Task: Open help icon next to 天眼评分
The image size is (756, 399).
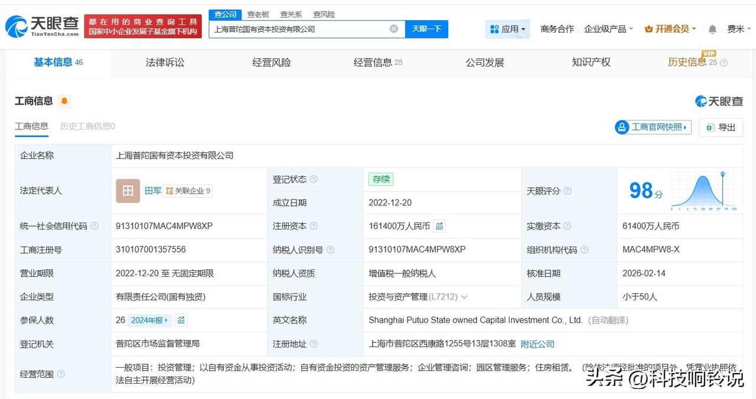Action: 567,191
